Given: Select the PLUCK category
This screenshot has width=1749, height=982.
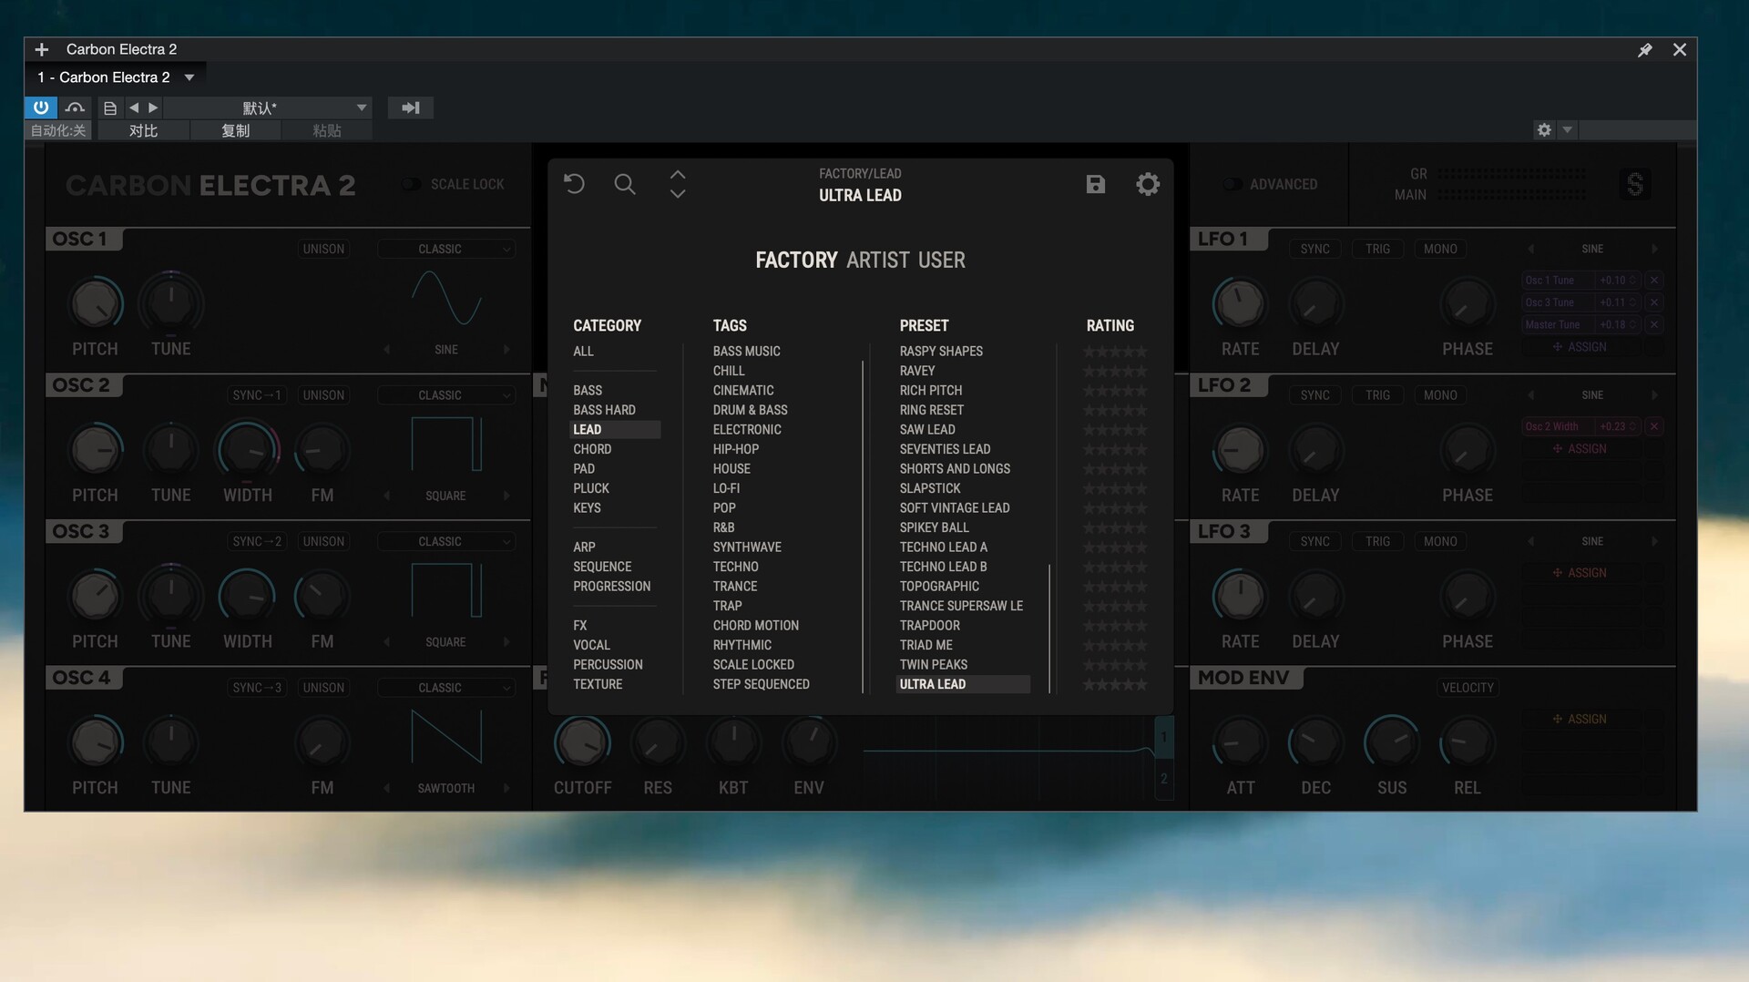Looking at the screenshot, I should coord(591,488).
